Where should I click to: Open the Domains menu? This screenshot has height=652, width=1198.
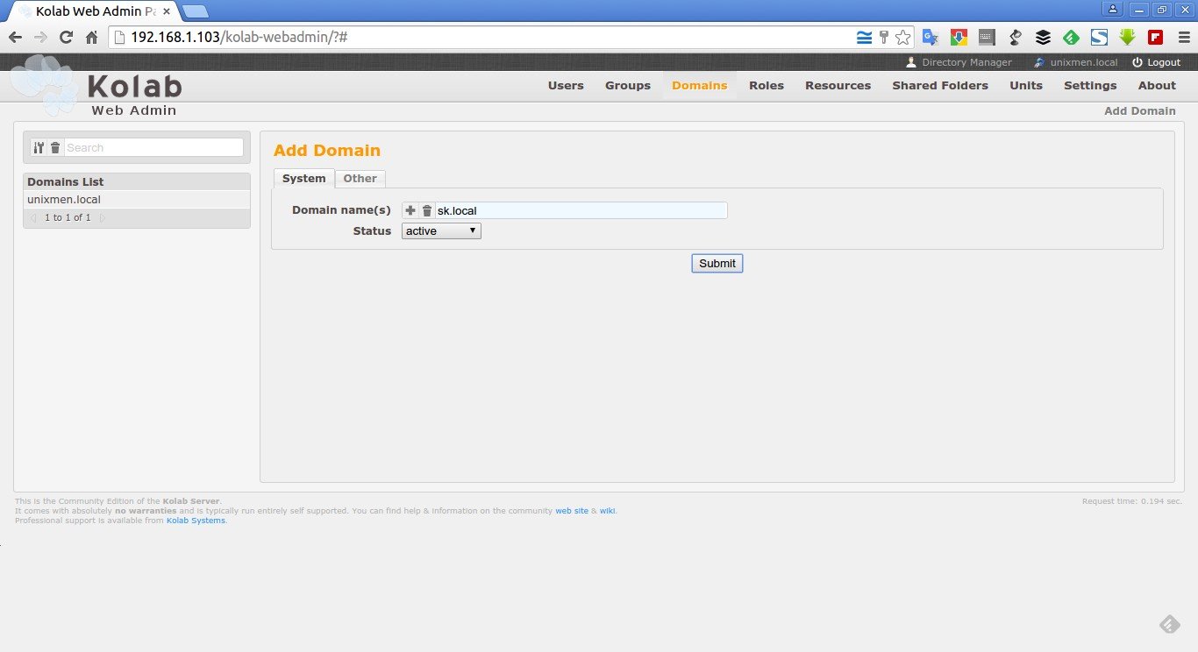[x=700, y=85]
